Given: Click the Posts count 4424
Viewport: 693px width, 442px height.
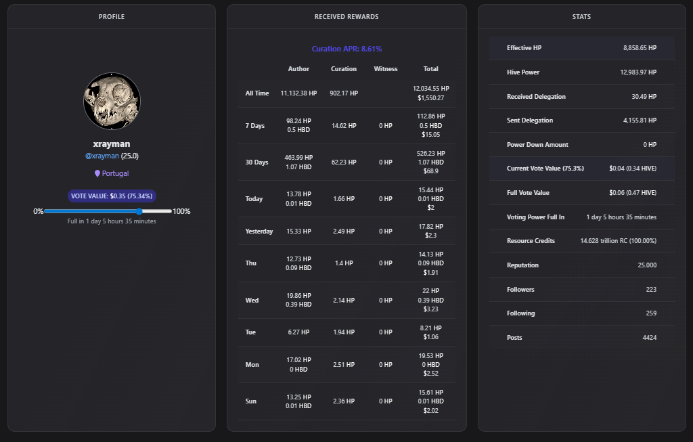Looking at the screenshot, I should click(x=649, y=338).
